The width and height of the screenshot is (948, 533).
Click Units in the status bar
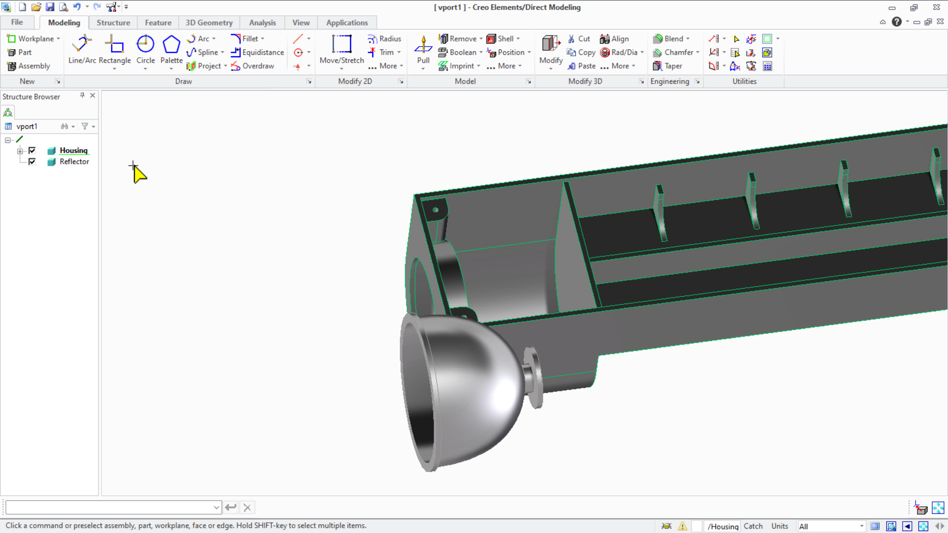point(780,526)
